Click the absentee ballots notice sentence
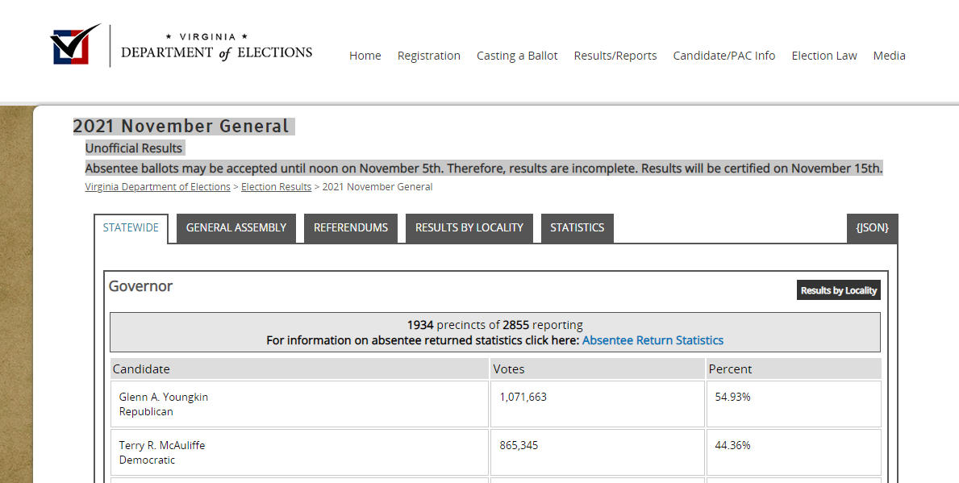 484,169
